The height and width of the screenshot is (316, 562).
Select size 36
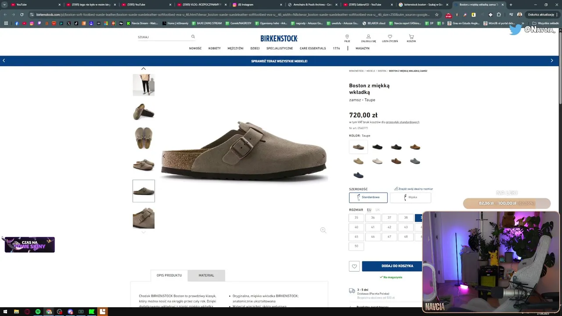click(x=373, y=218)
